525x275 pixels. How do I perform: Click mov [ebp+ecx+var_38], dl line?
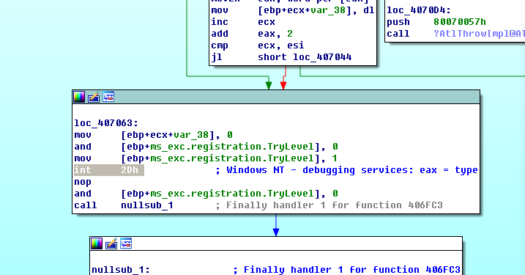(293, 10)
